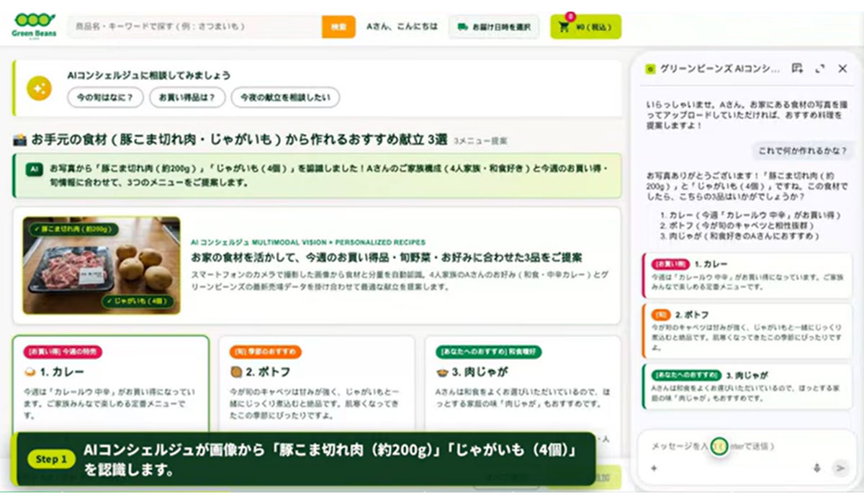Click the yellow AI concierge sparkle icon
The width and height of the screenshot is (864, 504).
(39, 88)
